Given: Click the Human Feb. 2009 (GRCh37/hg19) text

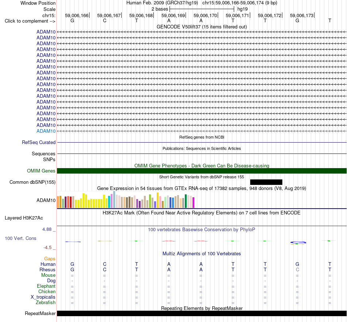Looking at the screenshot, I should [162, 3].
